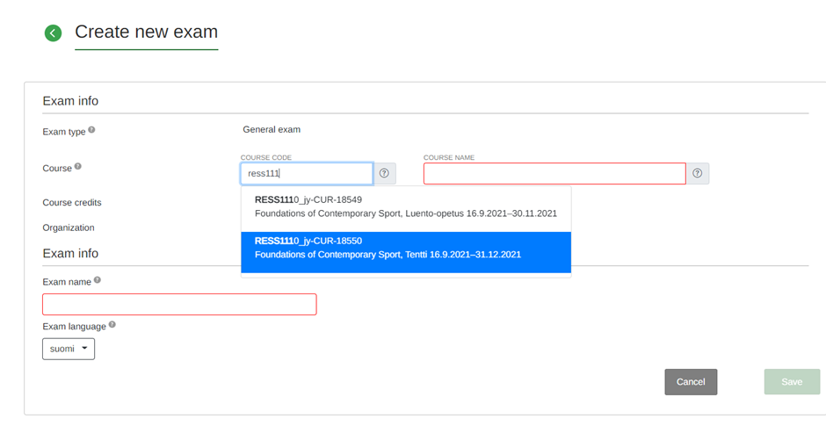Click the Exam type label
This screenshot has width=826, height=426.
tap(64, 132)
